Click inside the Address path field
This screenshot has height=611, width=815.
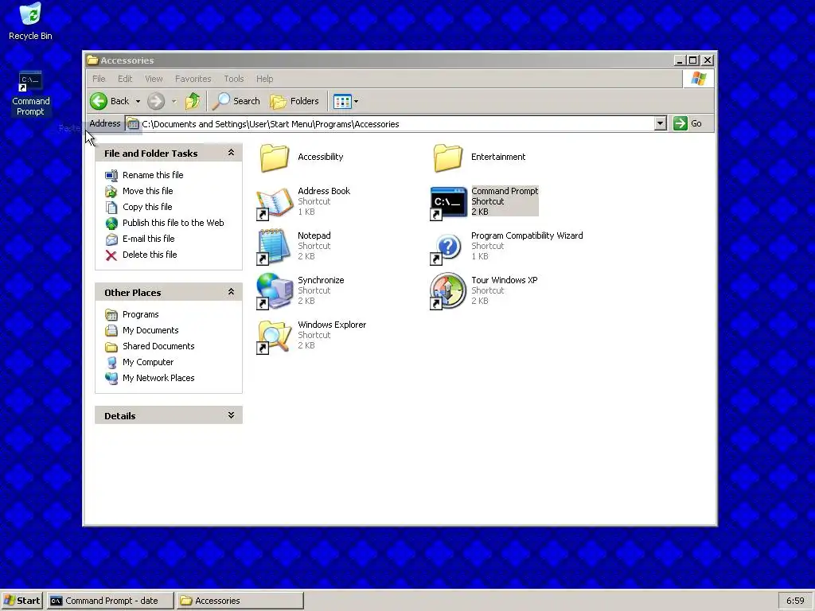coord(396,124)
